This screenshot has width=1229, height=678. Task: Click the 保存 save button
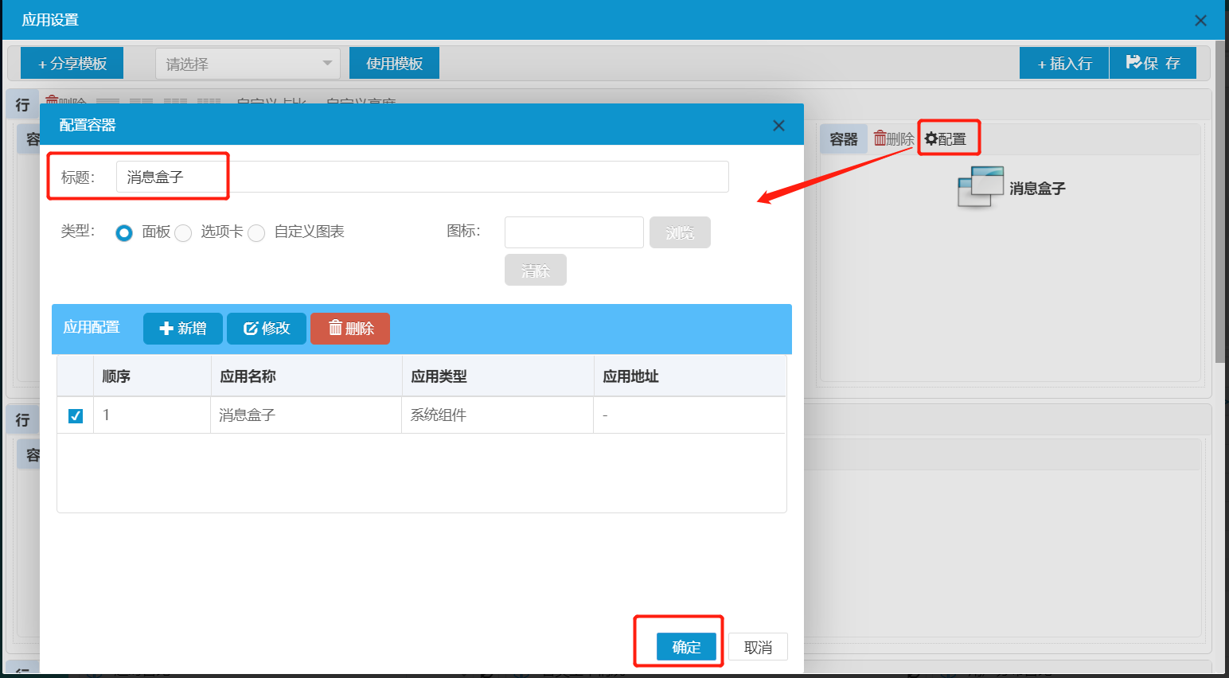tap(1153, 64)
